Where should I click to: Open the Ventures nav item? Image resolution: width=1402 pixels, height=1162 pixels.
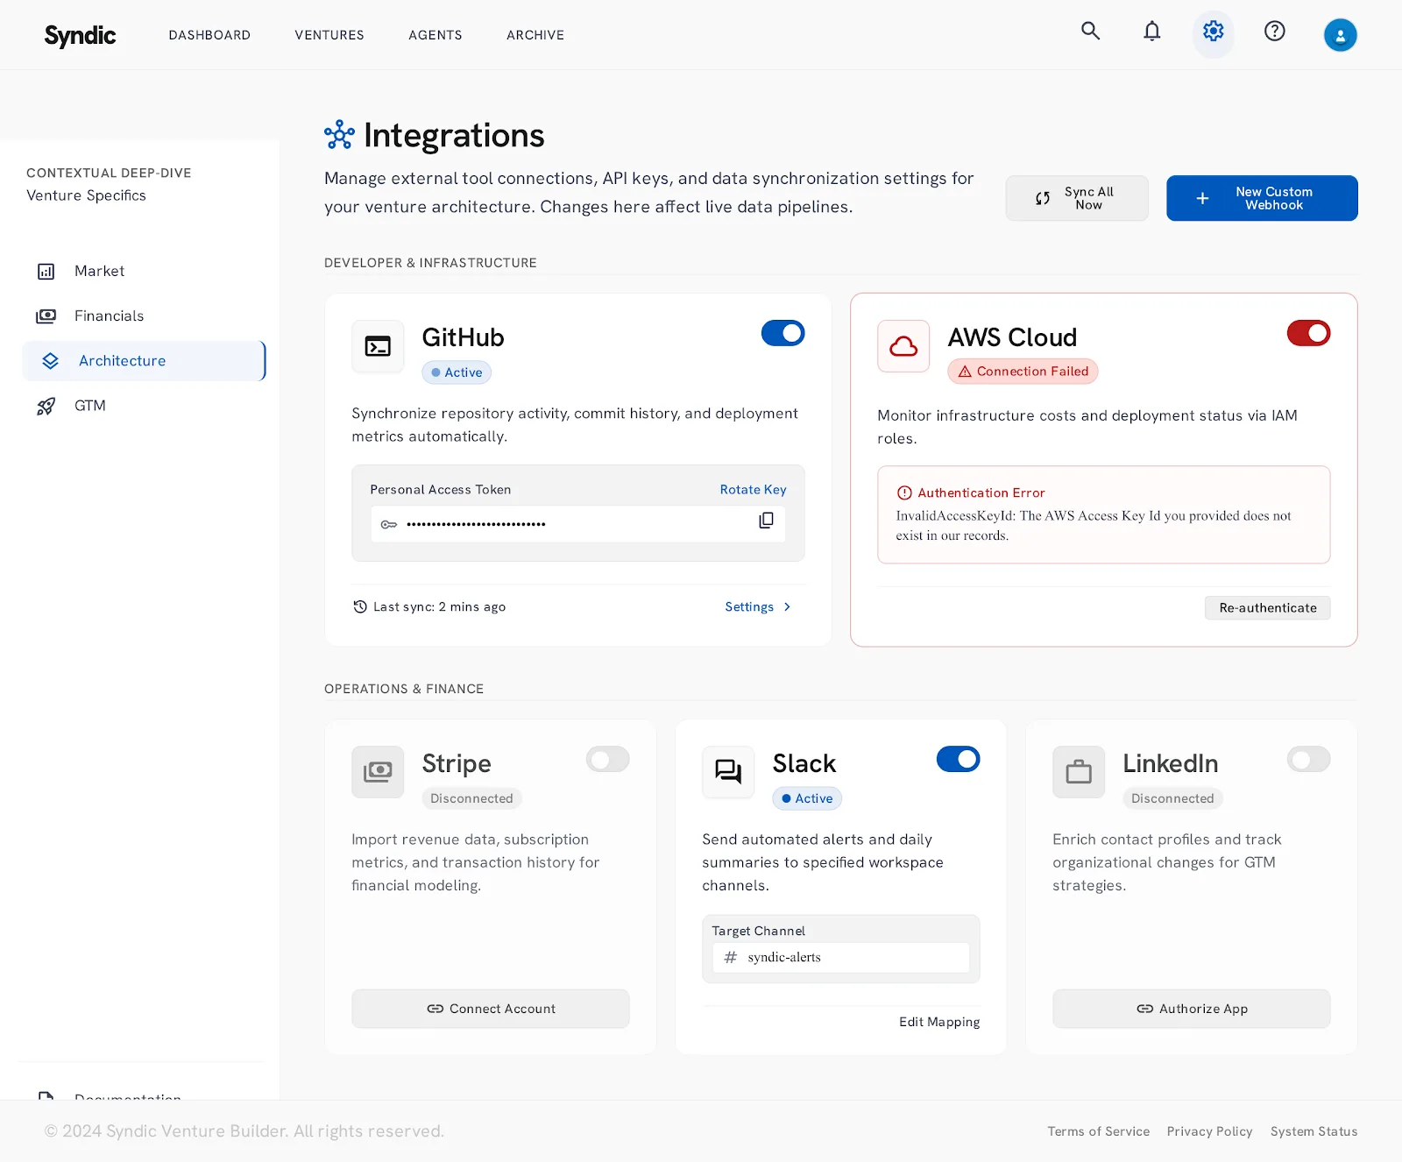pyautogui.click(x=329, y=35)
